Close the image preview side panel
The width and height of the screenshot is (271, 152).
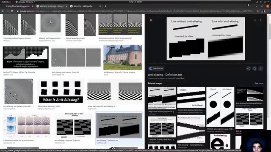pyautogui.click(x=151, y=20)
